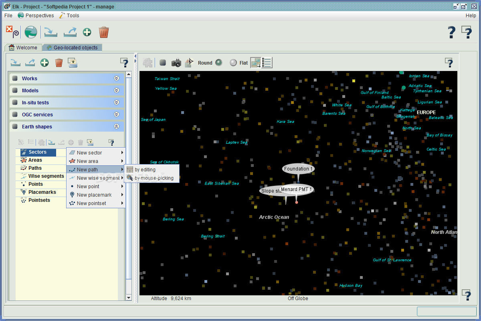Click the import icon in the main toolbar
Screen dimensions: 481x321
[x=51, y=32]
